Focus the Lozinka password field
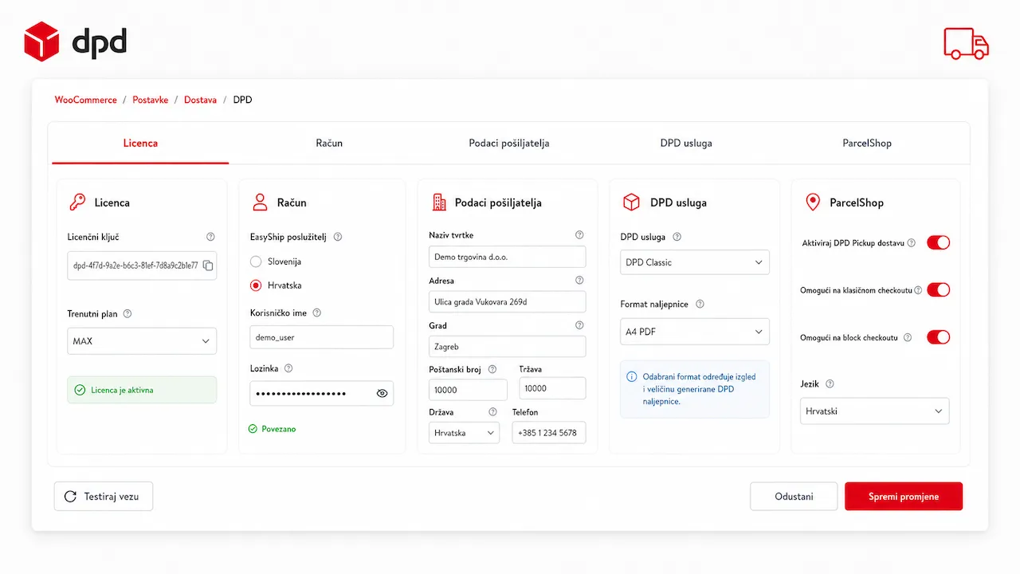The height and width of the screenshot is (574, 1020). coord(322,393)
